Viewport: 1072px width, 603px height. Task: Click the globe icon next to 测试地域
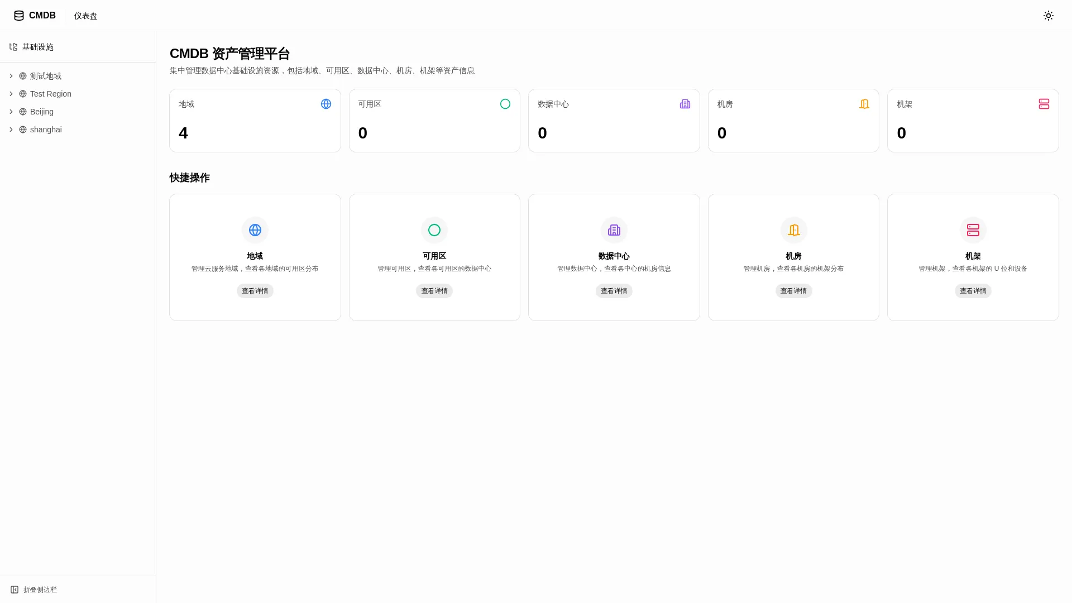pos(23,76)
